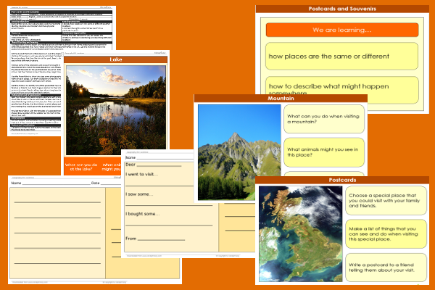Screen dimensions: 435x290
Task: Click the 'I saw some…' prompt
Action: [139, 194]
